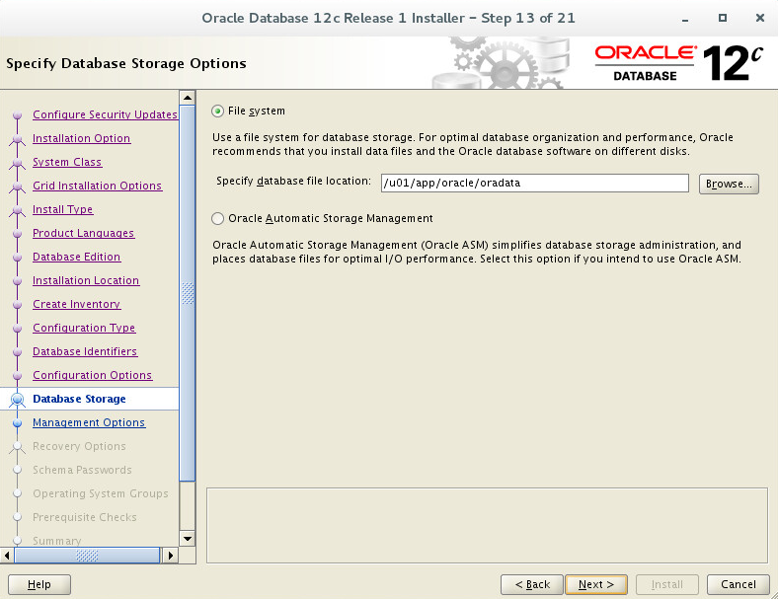Click the Grid Installation Options step marker
This screenshot has height=599, width=778.
click(x=18, y=186)
